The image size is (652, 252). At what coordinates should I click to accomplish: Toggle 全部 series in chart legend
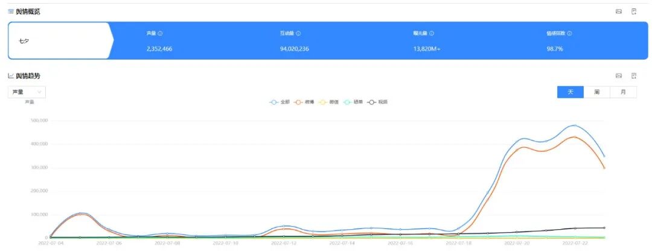pos(280,102)
